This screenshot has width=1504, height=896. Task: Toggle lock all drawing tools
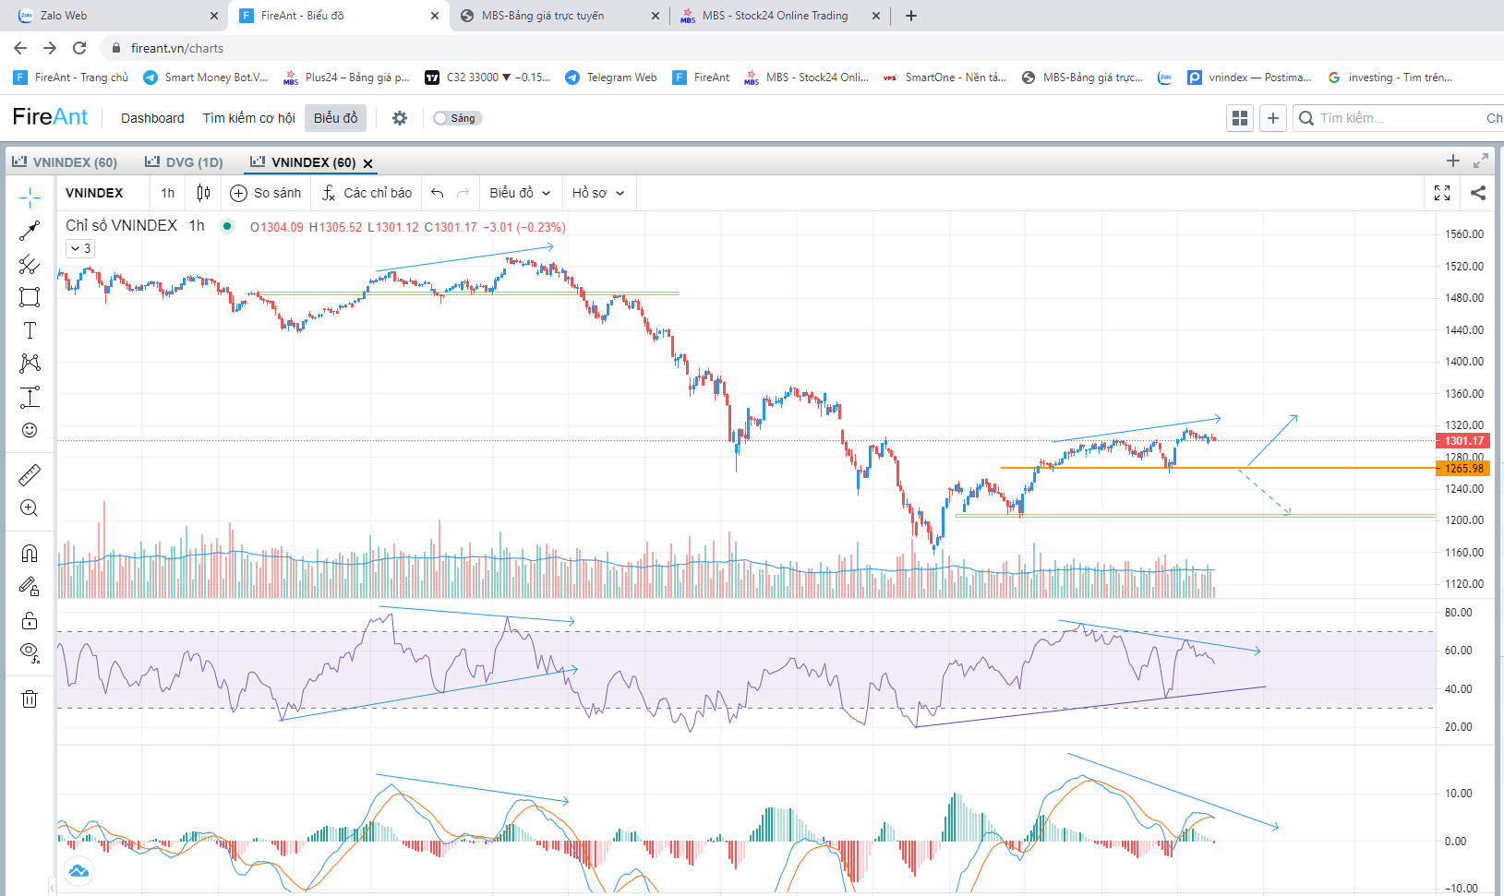30,620
